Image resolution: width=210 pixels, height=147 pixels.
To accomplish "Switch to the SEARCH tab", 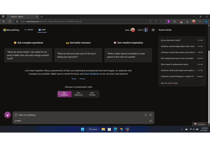I will (29, 30).
